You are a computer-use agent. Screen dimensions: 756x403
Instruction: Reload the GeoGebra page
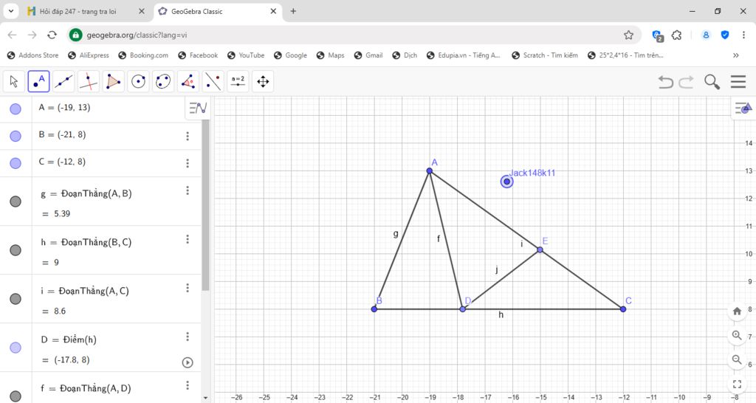pos(52,35)
